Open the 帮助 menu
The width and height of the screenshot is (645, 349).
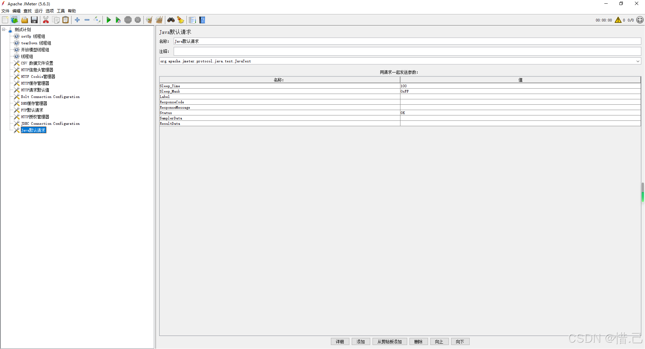72,11
